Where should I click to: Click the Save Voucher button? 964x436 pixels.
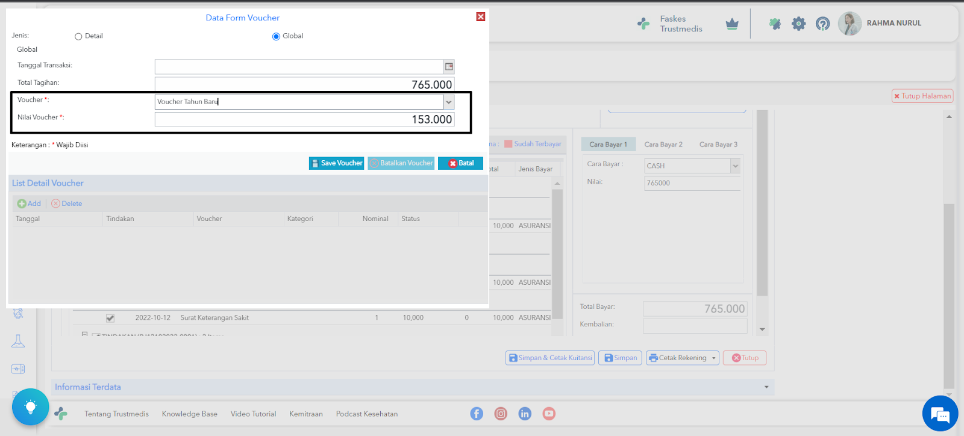[x=336, y=163]
